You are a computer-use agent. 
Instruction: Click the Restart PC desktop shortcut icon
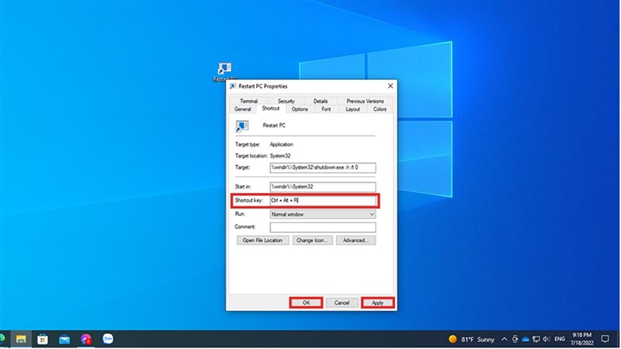224,70
